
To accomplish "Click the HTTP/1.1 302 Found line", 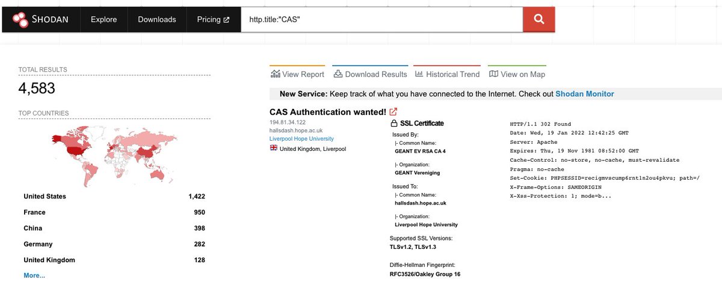I will pos(540,124).
